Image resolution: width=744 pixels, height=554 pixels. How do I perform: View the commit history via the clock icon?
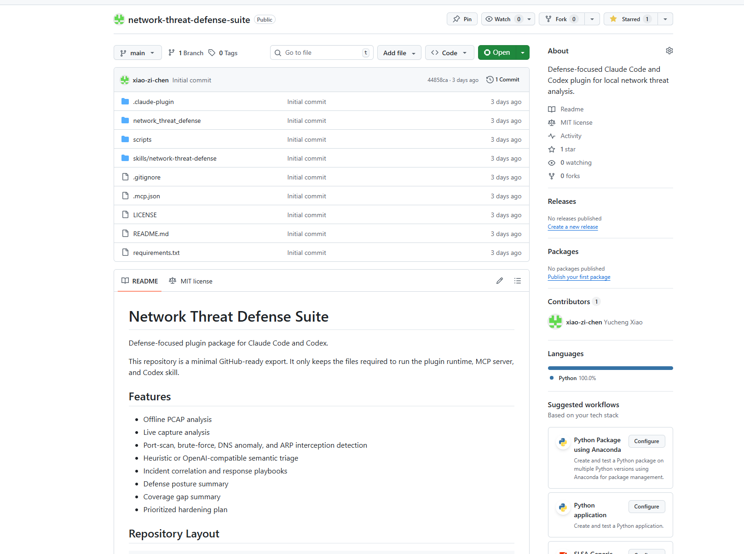(489, 79)
